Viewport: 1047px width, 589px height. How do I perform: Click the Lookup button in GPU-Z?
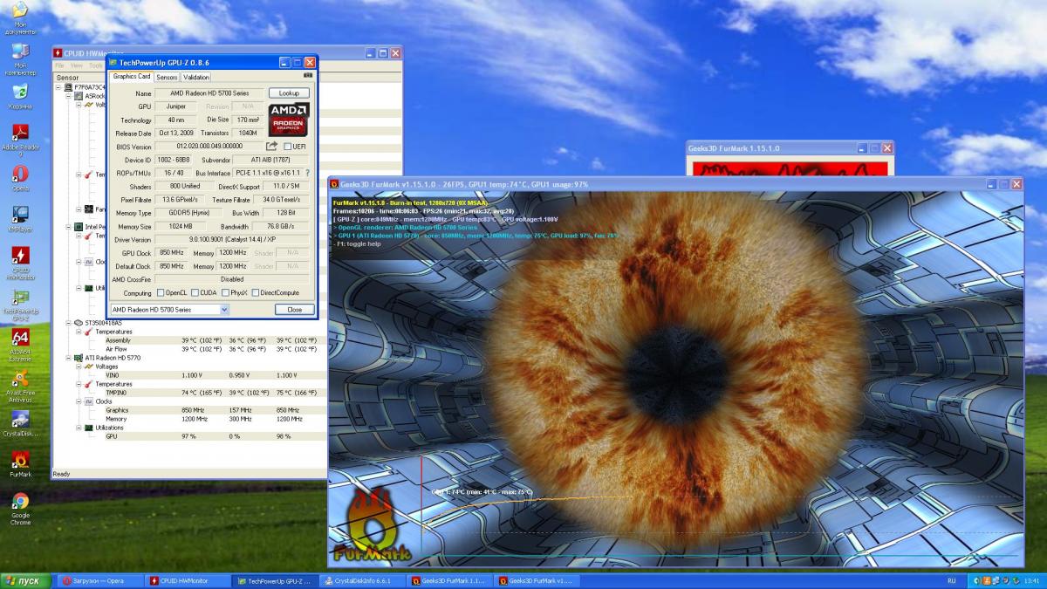point(289,92)
